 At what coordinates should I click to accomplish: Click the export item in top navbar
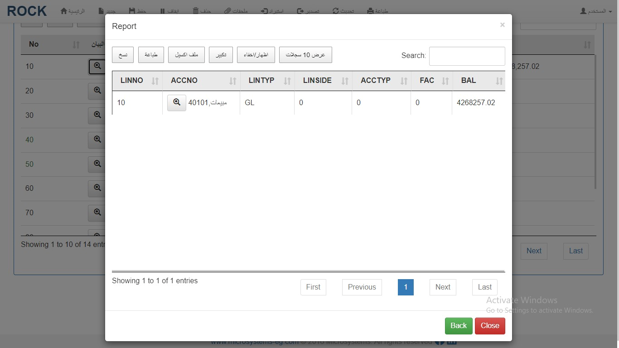click(x=308, y=11)
